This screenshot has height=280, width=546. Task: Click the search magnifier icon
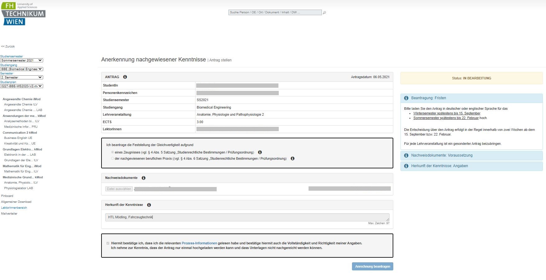(x=324, y=13)
